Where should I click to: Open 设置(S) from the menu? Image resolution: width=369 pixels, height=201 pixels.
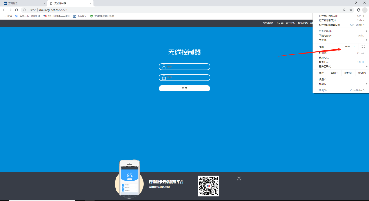tap(341, 80)
